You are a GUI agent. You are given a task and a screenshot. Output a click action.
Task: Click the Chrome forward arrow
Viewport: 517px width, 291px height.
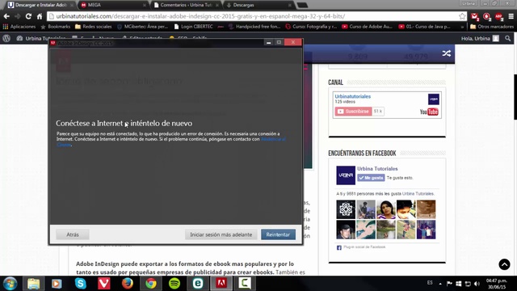pos(18,16)
